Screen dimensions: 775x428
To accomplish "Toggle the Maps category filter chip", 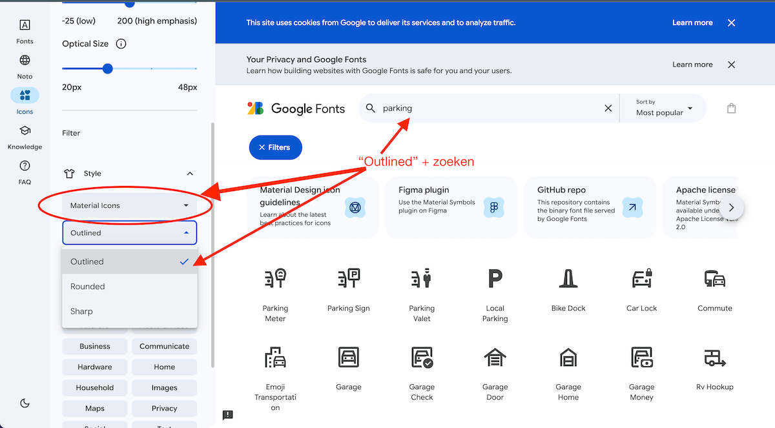I will coord(95,408).
